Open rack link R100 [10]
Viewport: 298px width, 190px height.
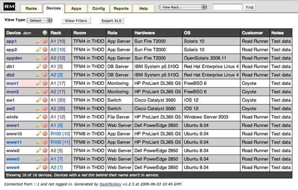[x=60, y=134]
